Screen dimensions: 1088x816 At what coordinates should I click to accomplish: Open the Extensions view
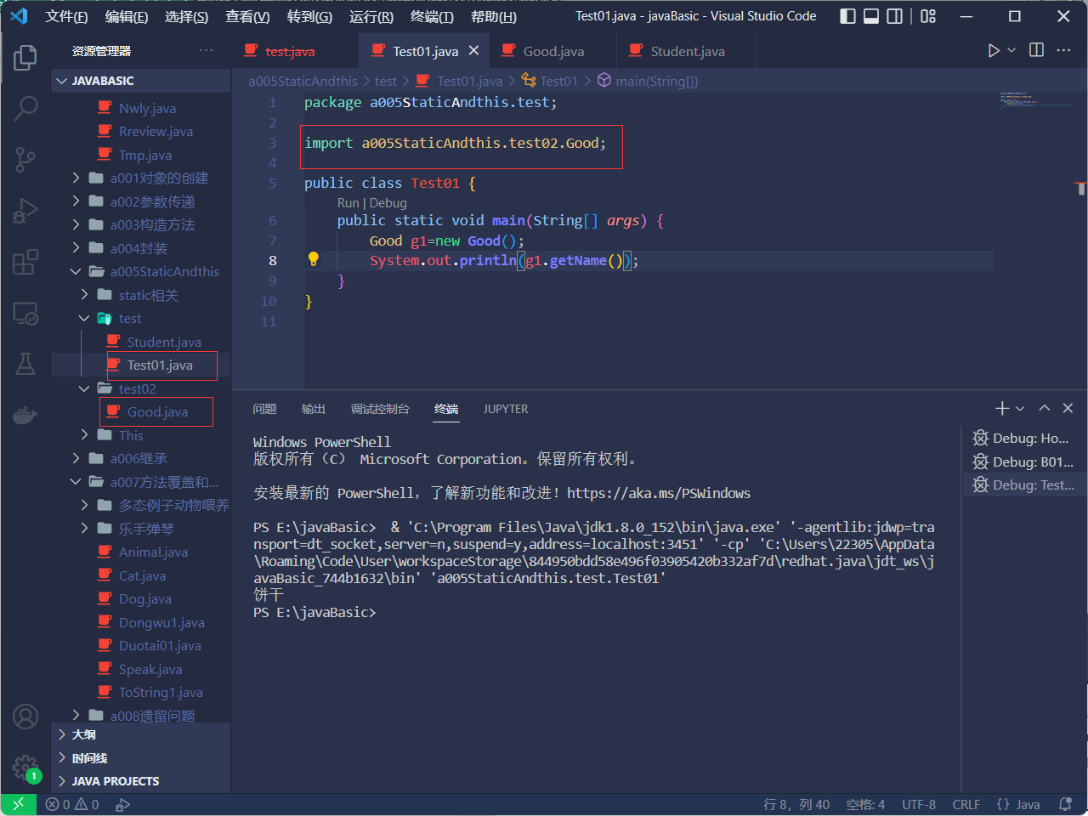pos(25,262)
